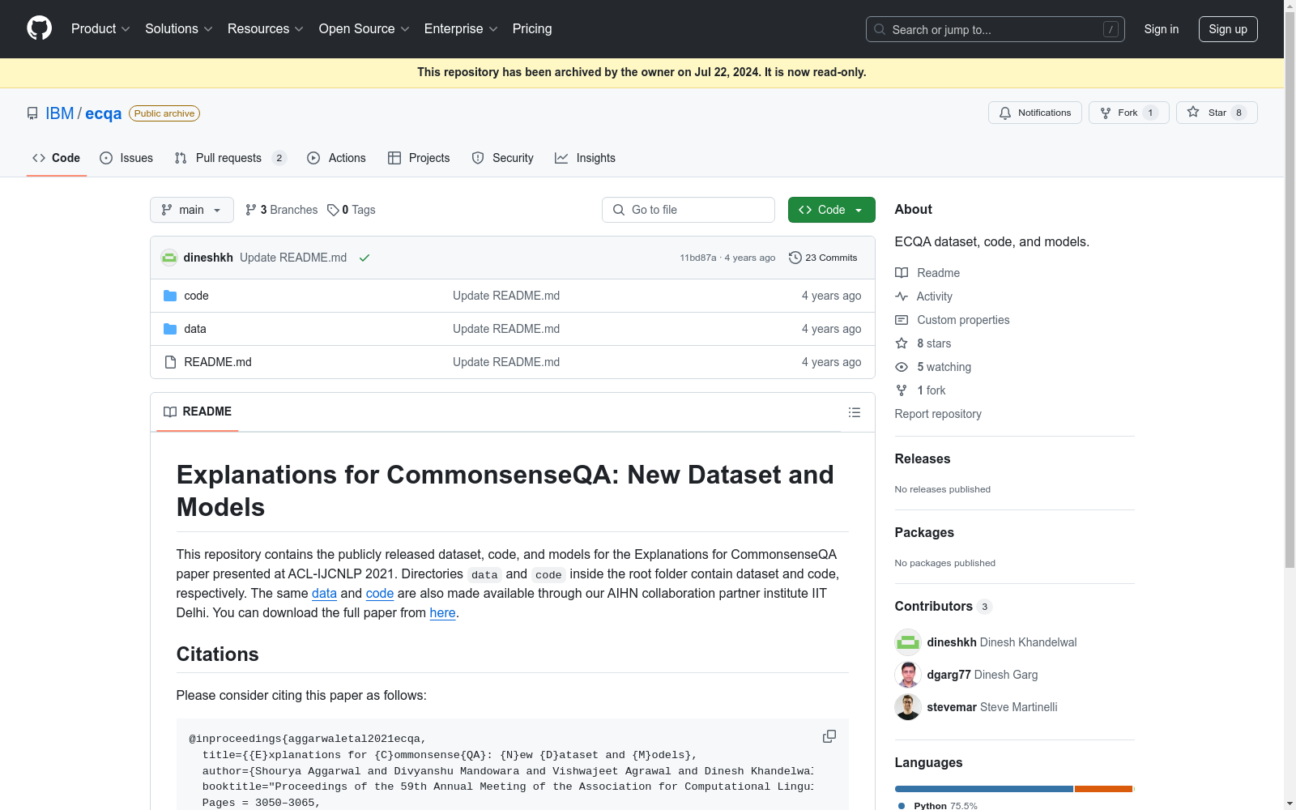Go to the GitHub homepage logo
This screenshot has height=810, width=1296.
point(39,28)
